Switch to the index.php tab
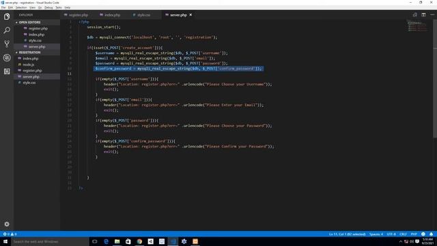 112,15
